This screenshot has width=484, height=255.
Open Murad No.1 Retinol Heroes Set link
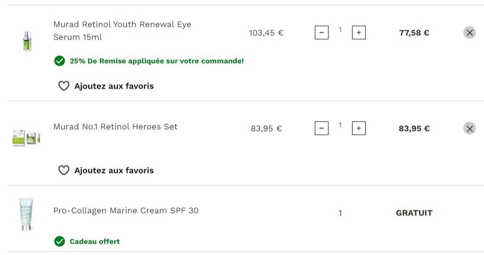click(115, 126)
